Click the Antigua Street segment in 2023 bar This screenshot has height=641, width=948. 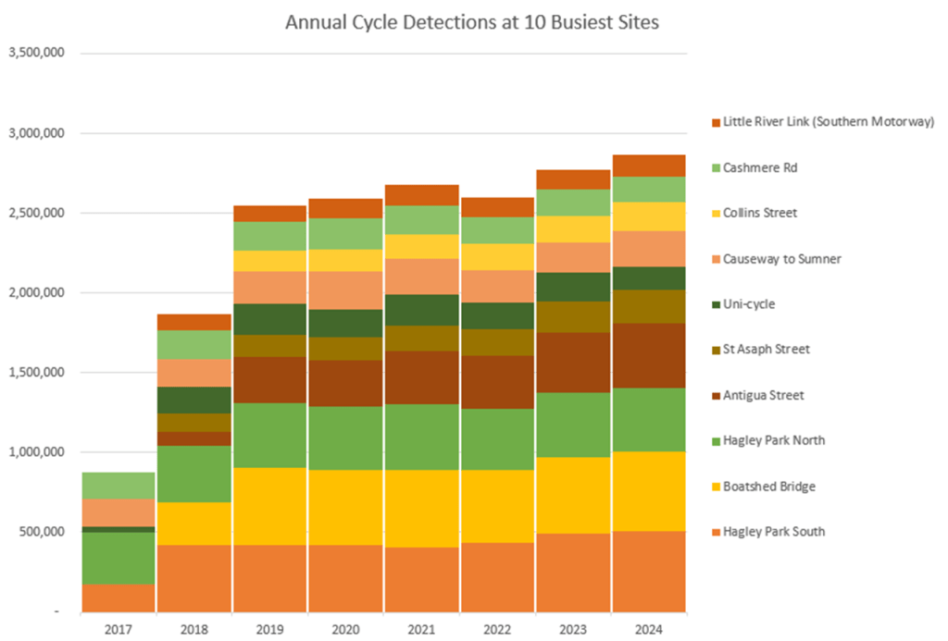point(572,363)
